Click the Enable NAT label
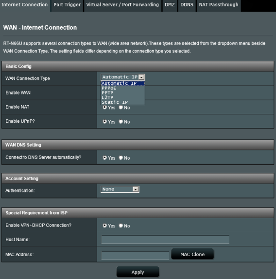276x279 pixels. [17, 107]
